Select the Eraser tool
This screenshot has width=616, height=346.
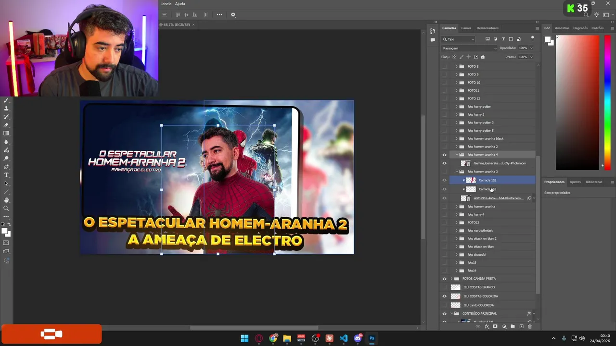(6, 125)
